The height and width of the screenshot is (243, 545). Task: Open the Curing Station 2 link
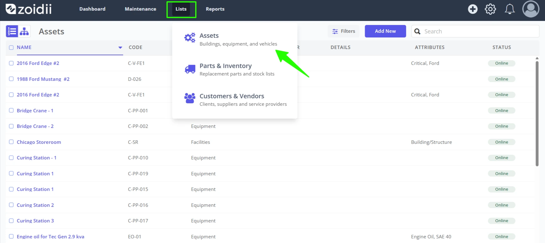click(35, 205)
